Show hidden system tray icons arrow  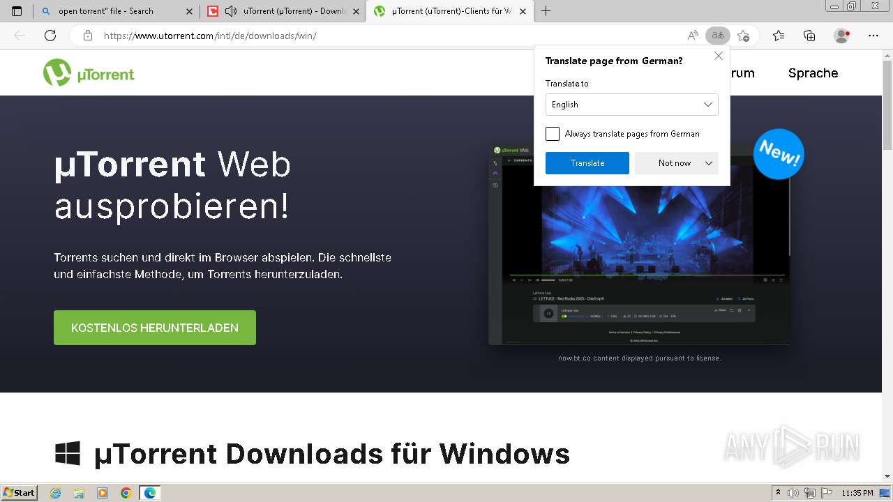[778, 493]
